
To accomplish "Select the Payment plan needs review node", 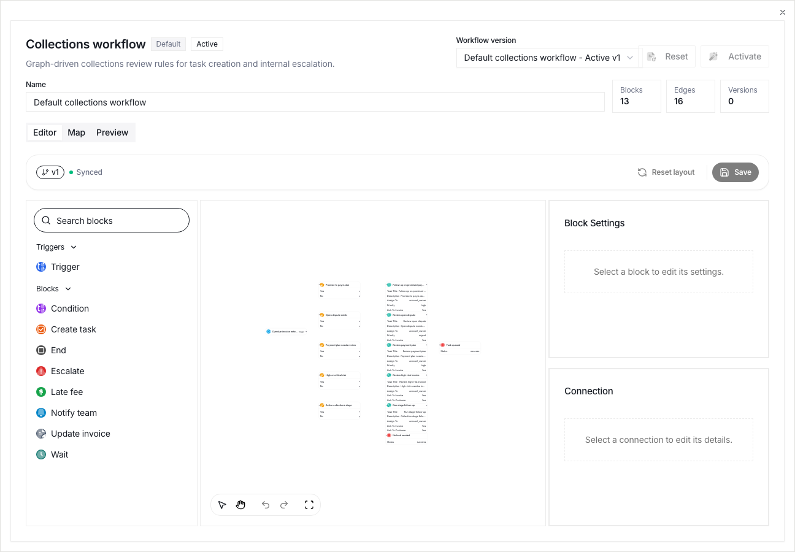I will (339, 351).
